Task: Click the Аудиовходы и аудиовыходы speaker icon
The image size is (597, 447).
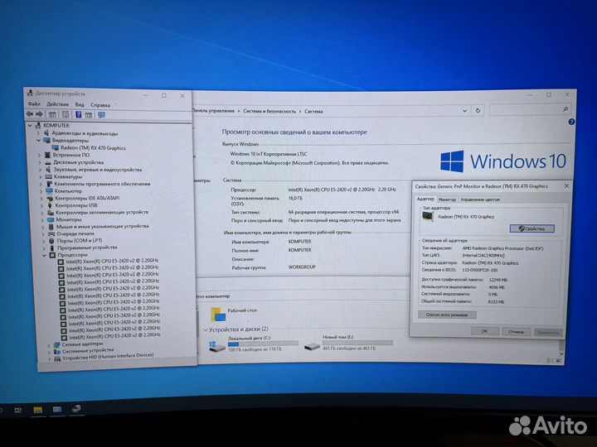Action: tap(46, 133)
